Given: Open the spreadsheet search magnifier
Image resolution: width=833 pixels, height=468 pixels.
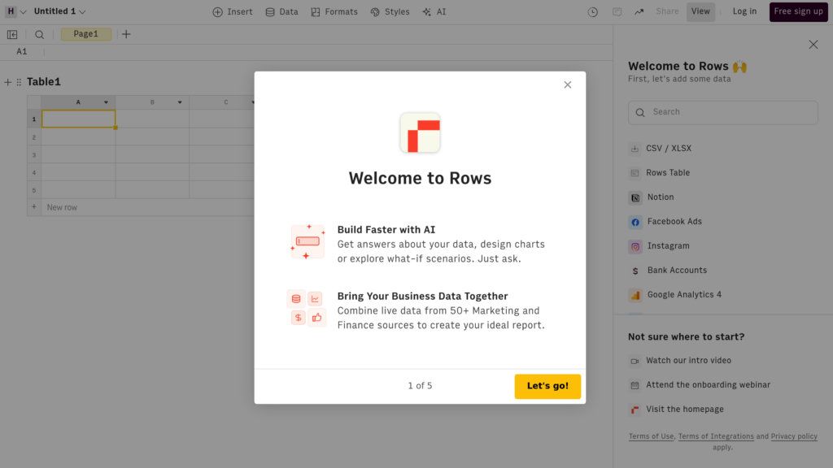Looking at the screenshot, I should (38, 34).
